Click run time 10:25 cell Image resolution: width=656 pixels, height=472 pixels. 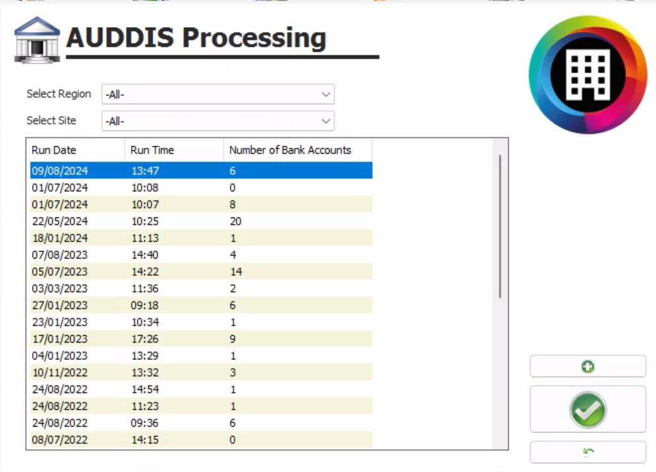[145, 221]
